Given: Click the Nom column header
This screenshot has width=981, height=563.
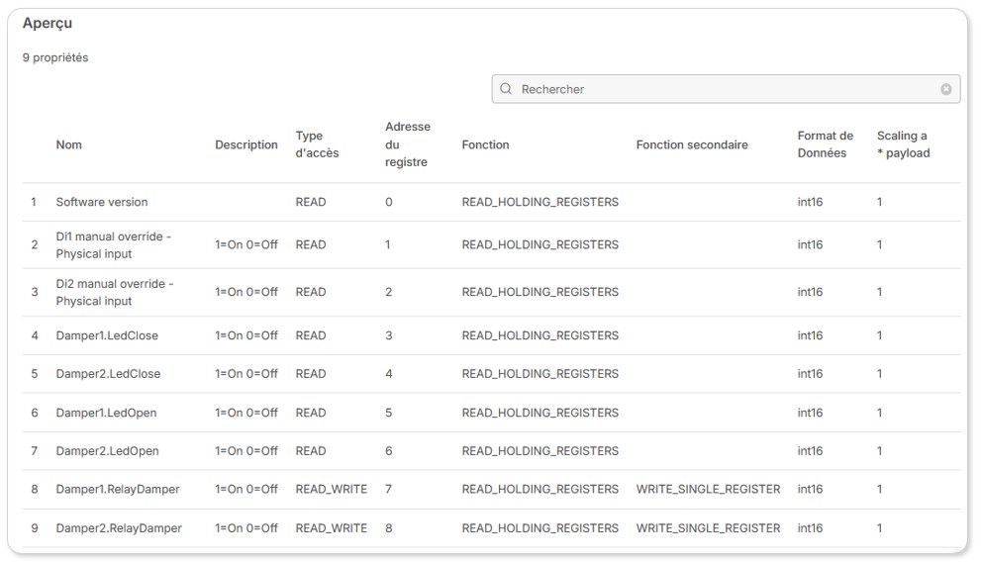Looking at the screenshot, I should point(69,144).
